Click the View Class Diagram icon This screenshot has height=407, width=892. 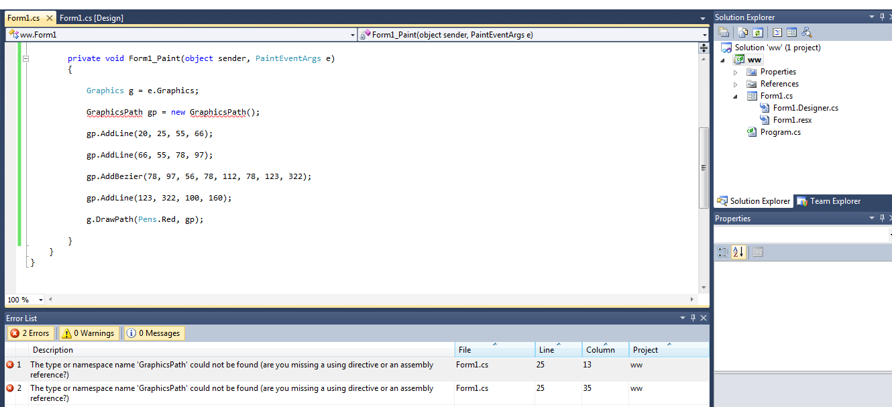(807, 32)
